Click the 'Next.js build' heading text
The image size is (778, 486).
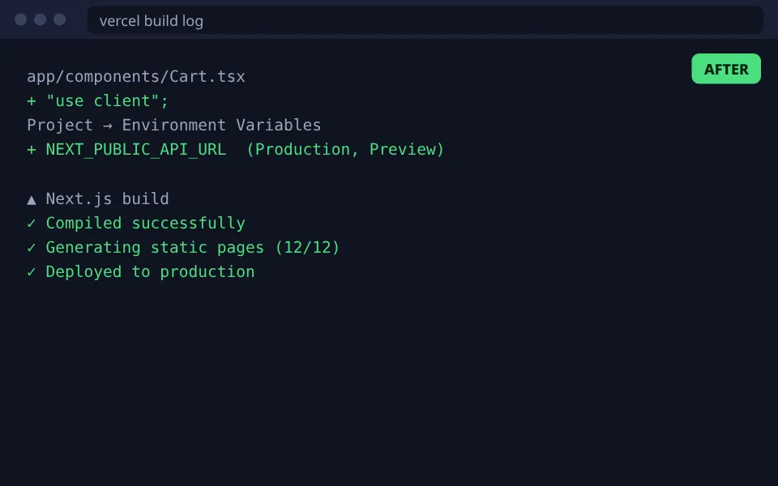tap(107, 198)
